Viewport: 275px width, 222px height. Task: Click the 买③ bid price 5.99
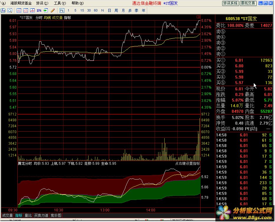pos(239,72)
